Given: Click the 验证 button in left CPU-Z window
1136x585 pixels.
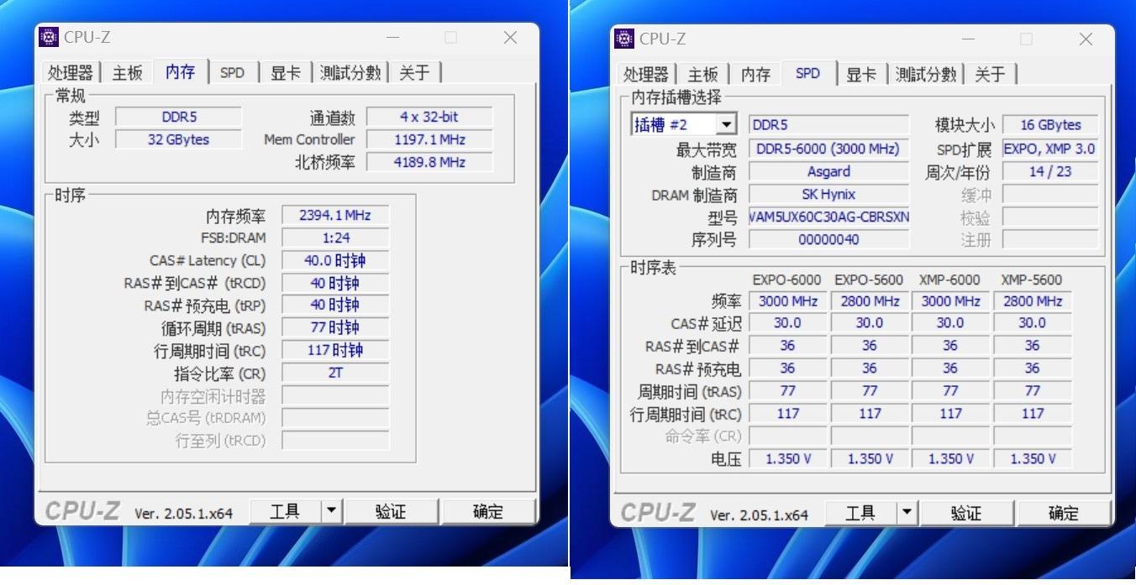Looking at the screenshot, I should click(x=391, y=511).
